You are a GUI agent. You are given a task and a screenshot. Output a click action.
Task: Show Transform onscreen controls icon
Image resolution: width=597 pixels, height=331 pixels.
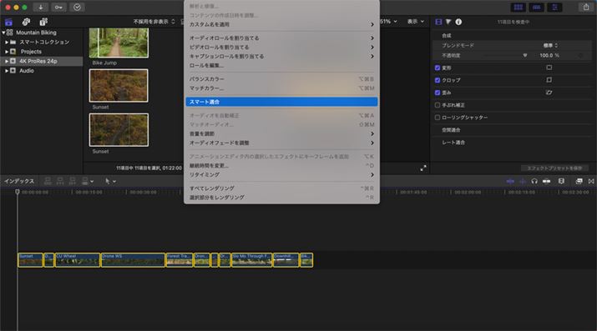click(x=549, y=68)
